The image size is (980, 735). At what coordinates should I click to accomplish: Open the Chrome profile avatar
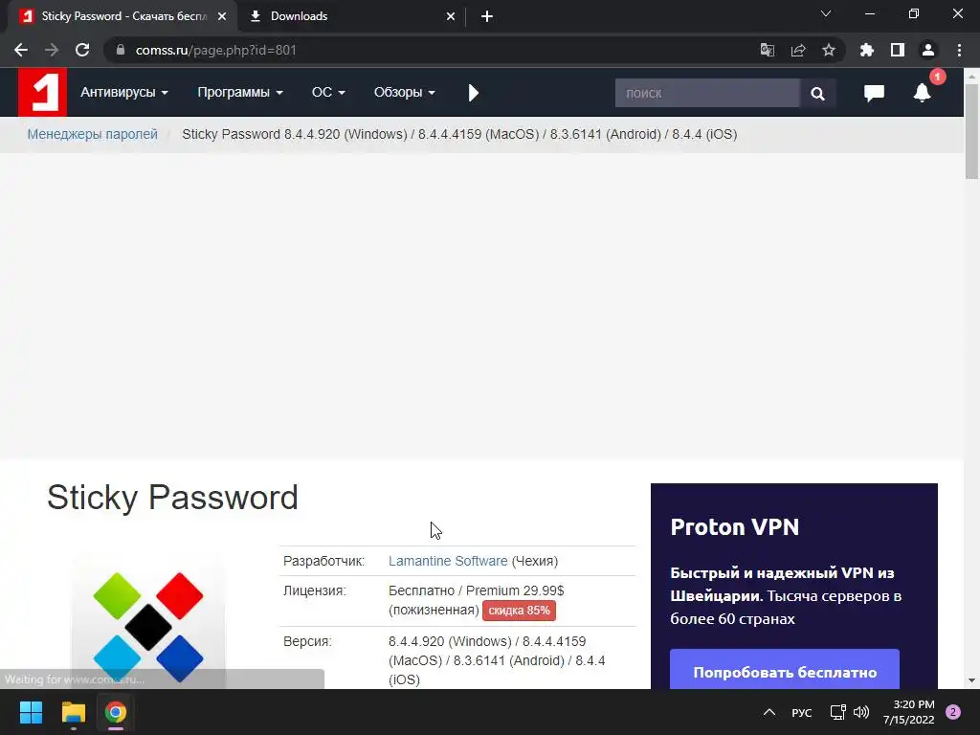click(928, 50)
